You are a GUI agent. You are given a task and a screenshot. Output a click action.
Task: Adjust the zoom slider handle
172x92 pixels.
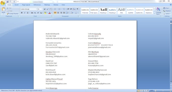163,90
